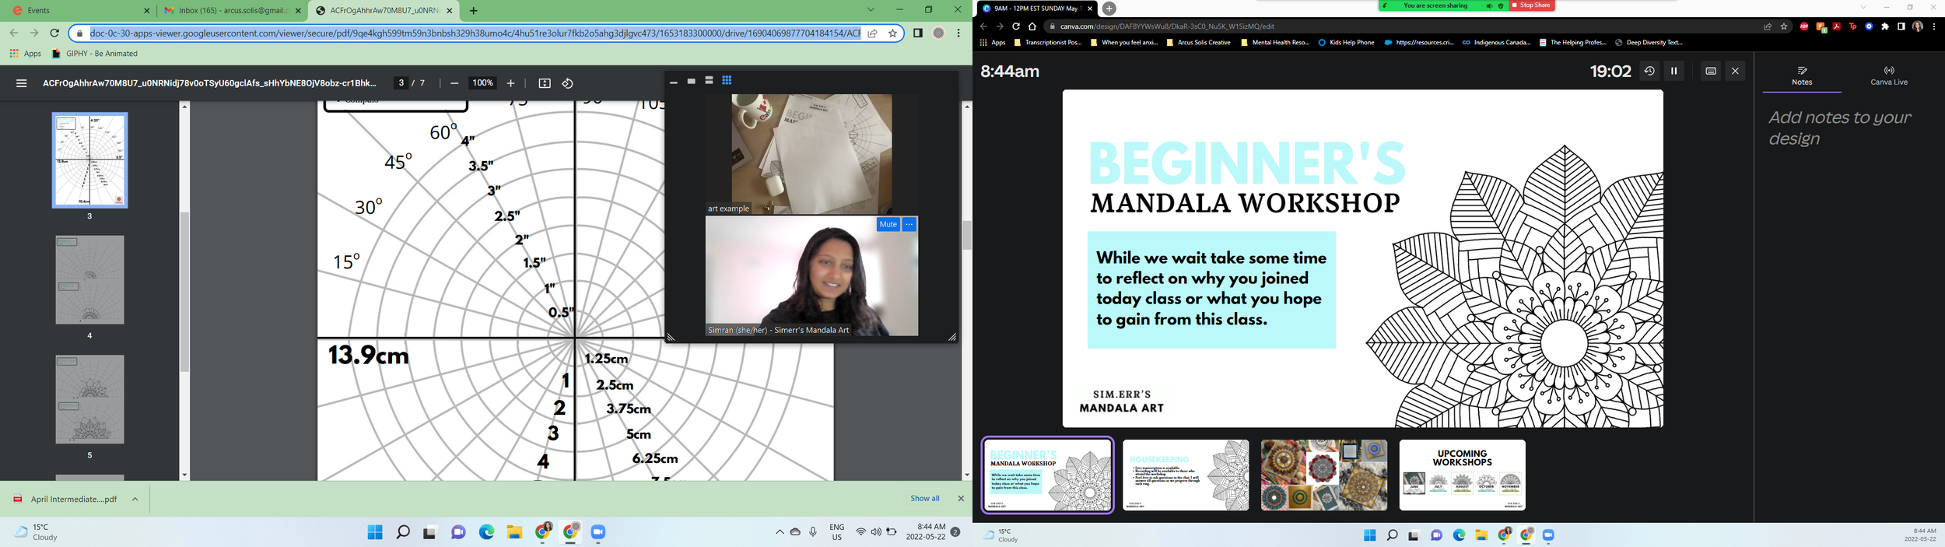The height and width of the screenshot is (547, 1945).
Task: Open Zoom from the left taskbar
Action: 598,532
